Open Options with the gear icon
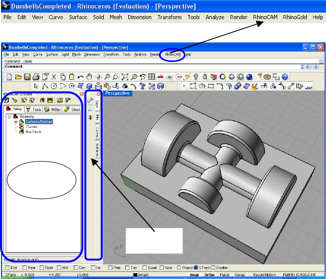Screen dimensions: 326x279 [x=267, y=77]
